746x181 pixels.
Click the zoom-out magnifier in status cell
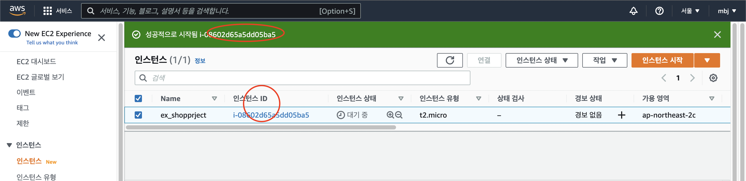tap(399, 115)
